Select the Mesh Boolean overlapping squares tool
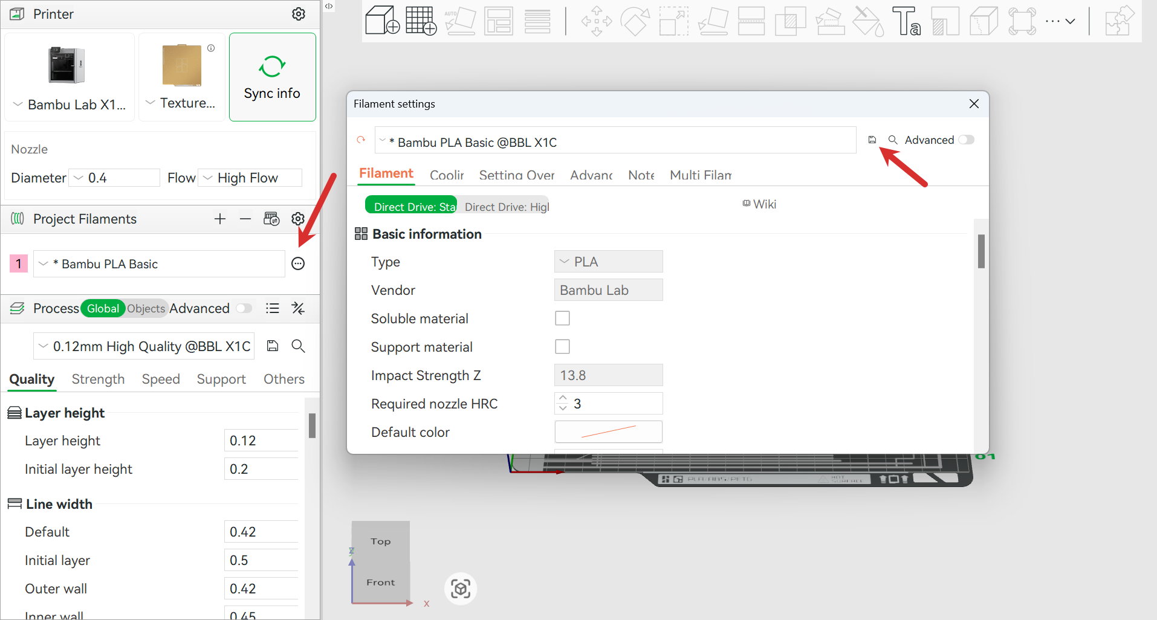 pos(790,21)
